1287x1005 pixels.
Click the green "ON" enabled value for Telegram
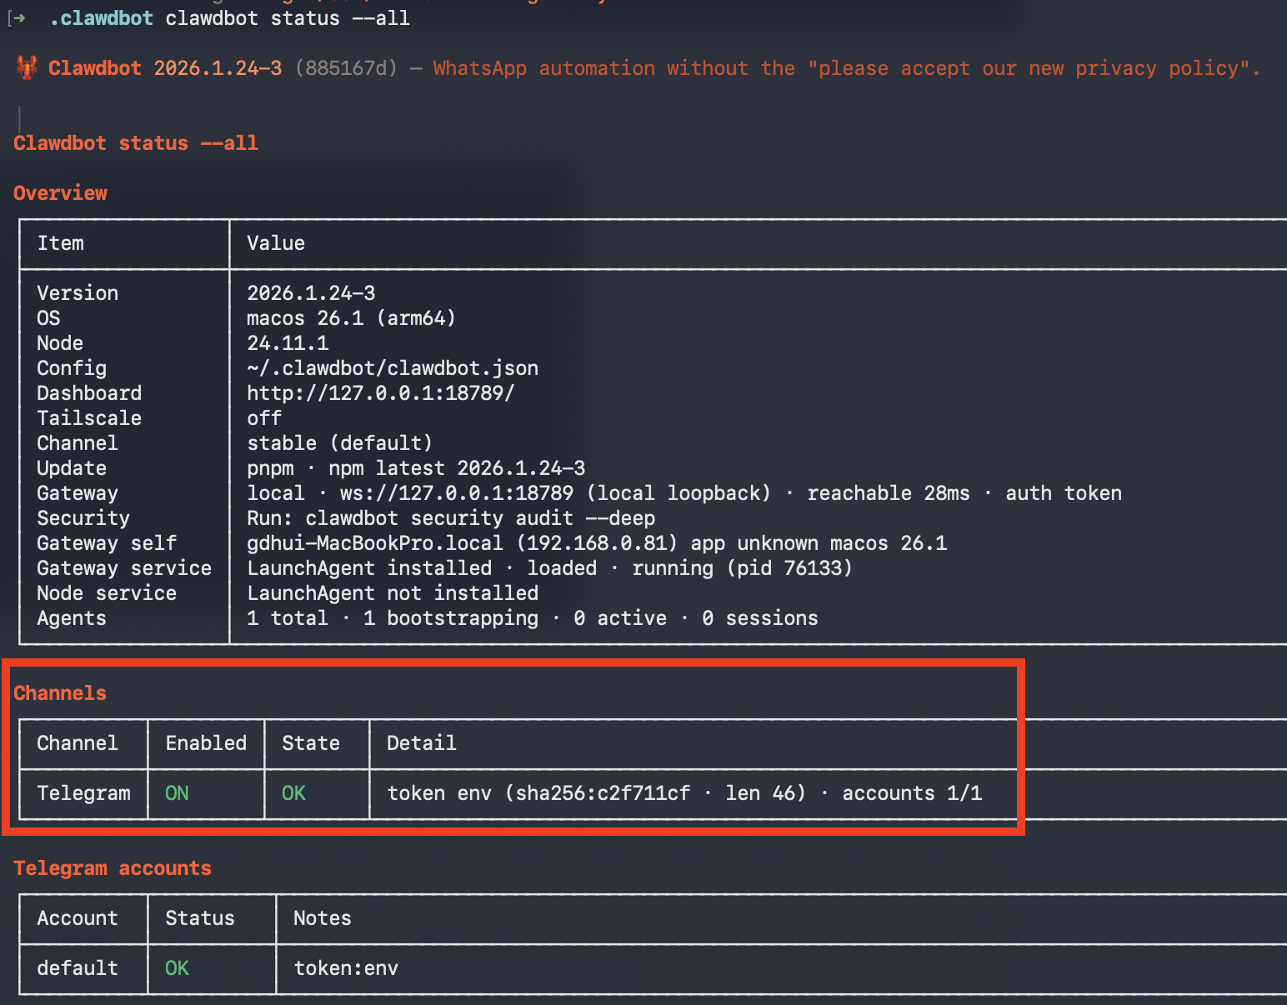click(x=177, y=793)
